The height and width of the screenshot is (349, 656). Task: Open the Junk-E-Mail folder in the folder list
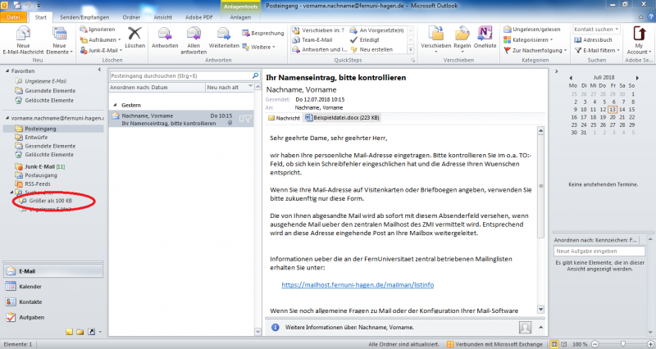click(x=39, y=166)
